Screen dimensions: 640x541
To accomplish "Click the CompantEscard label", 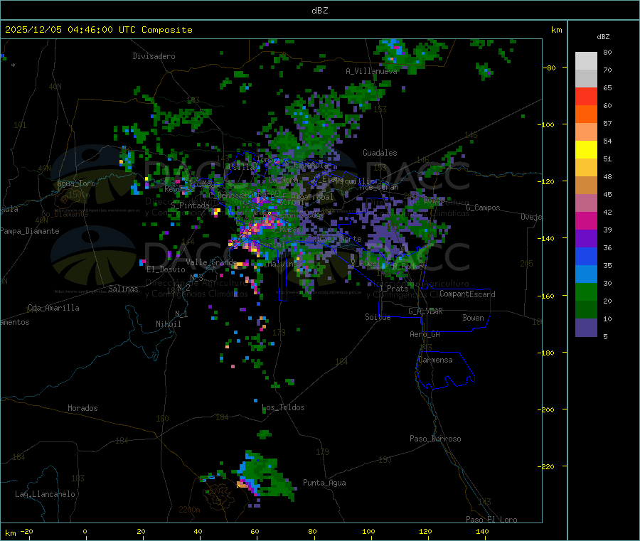I will [x=467, y=294].
